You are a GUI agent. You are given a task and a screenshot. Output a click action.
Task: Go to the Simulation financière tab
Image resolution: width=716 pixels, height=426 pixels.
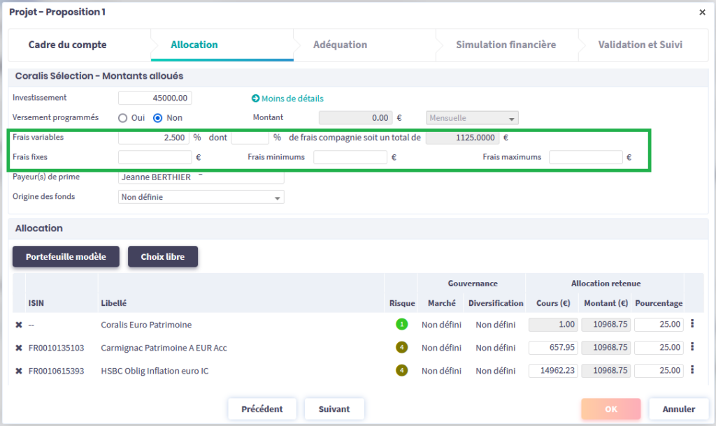point(506,45)
